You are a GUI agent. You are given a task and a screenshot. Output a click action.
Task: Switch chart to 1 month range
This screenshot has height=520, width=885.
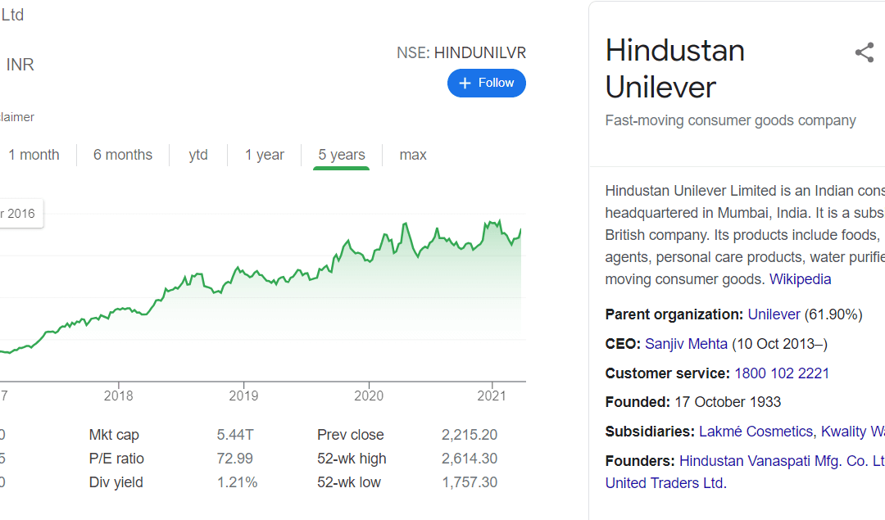(34, 155)
